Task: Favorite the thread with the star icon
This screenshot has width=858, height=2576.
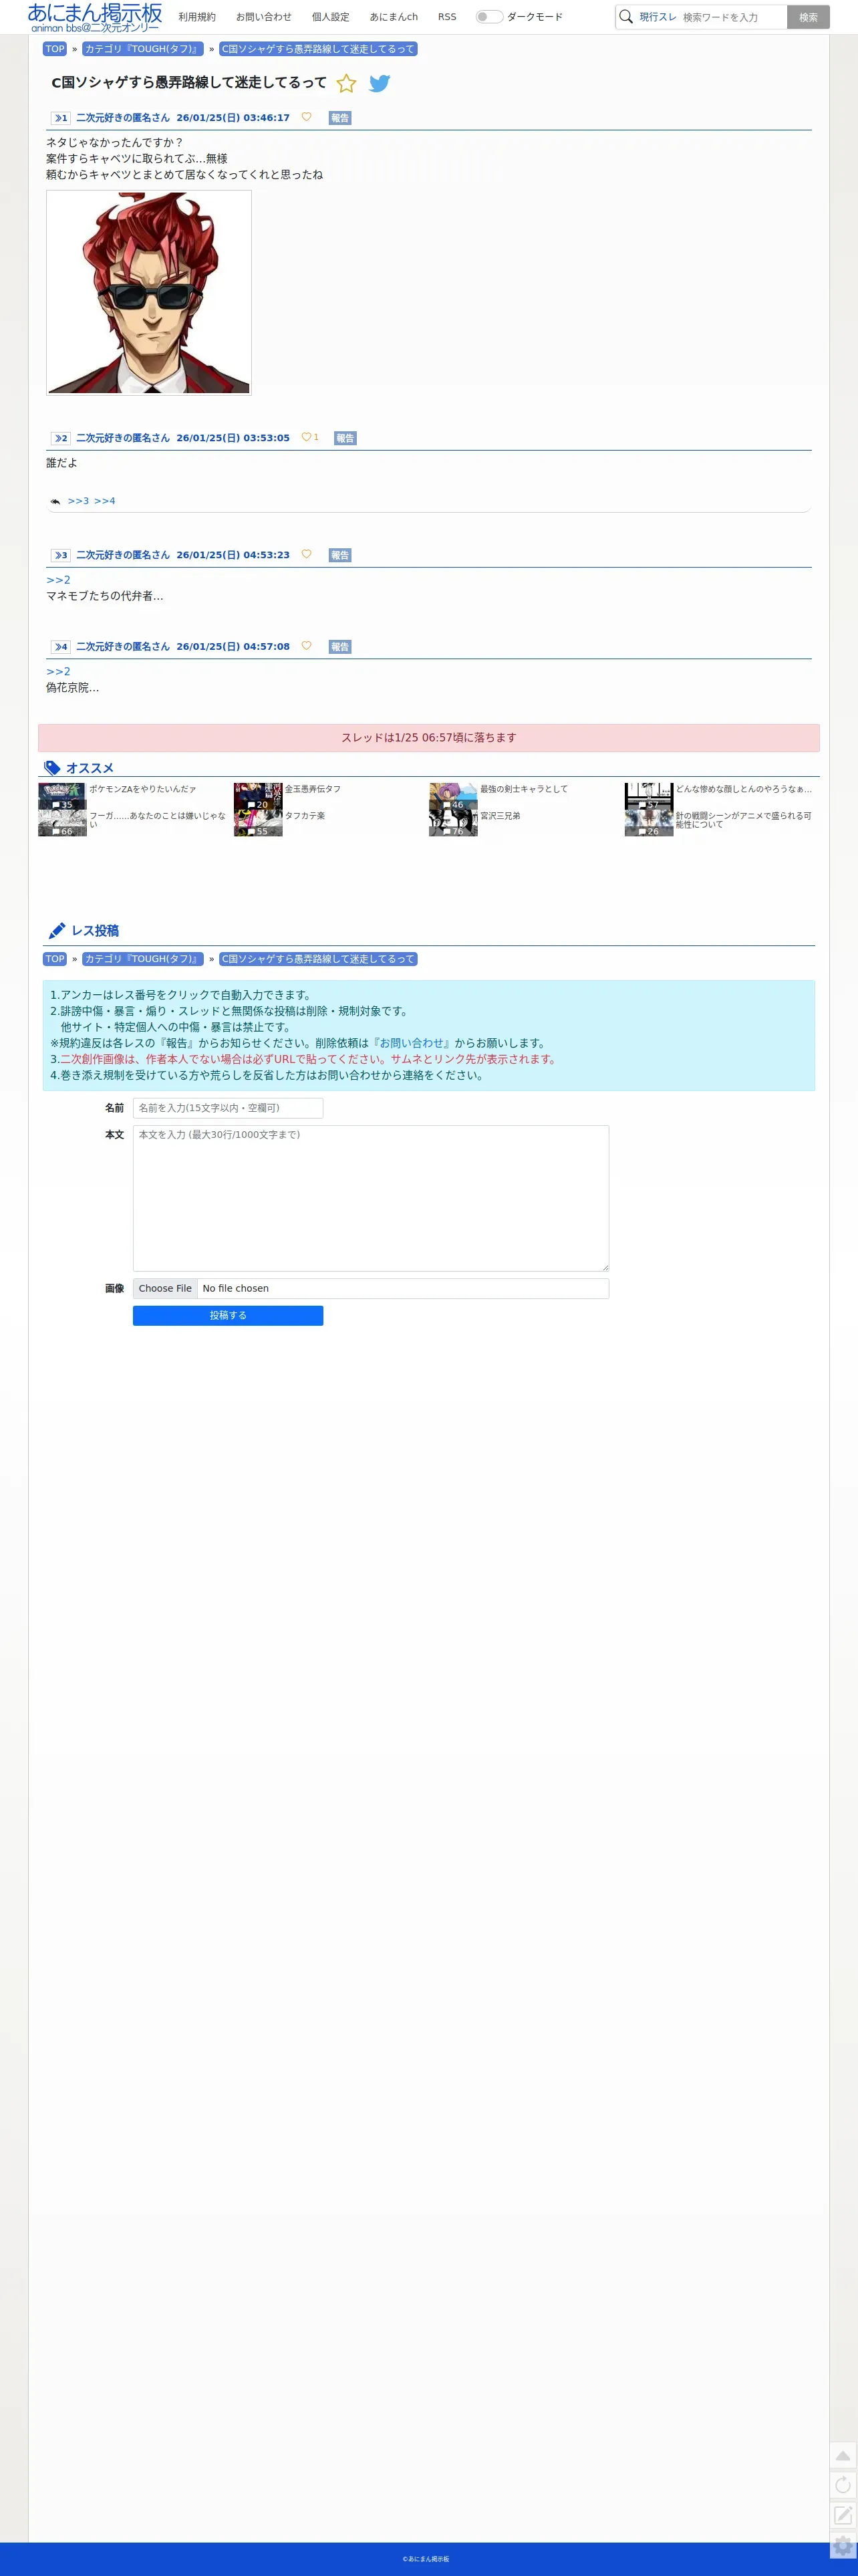Action: [x=346, y=83]
